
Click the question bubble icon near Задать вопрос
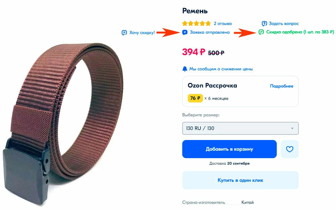click(264, 24)
